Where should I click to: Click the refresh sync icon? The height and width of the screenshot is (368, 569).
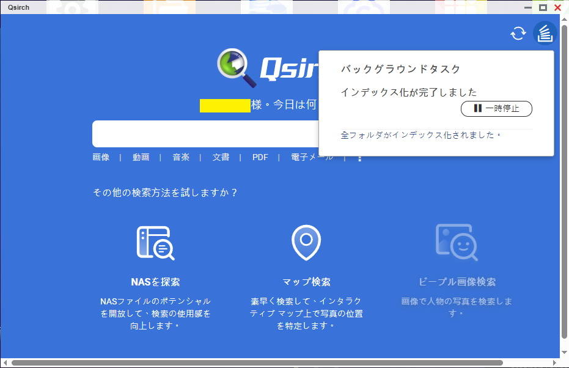coord(518,34)
